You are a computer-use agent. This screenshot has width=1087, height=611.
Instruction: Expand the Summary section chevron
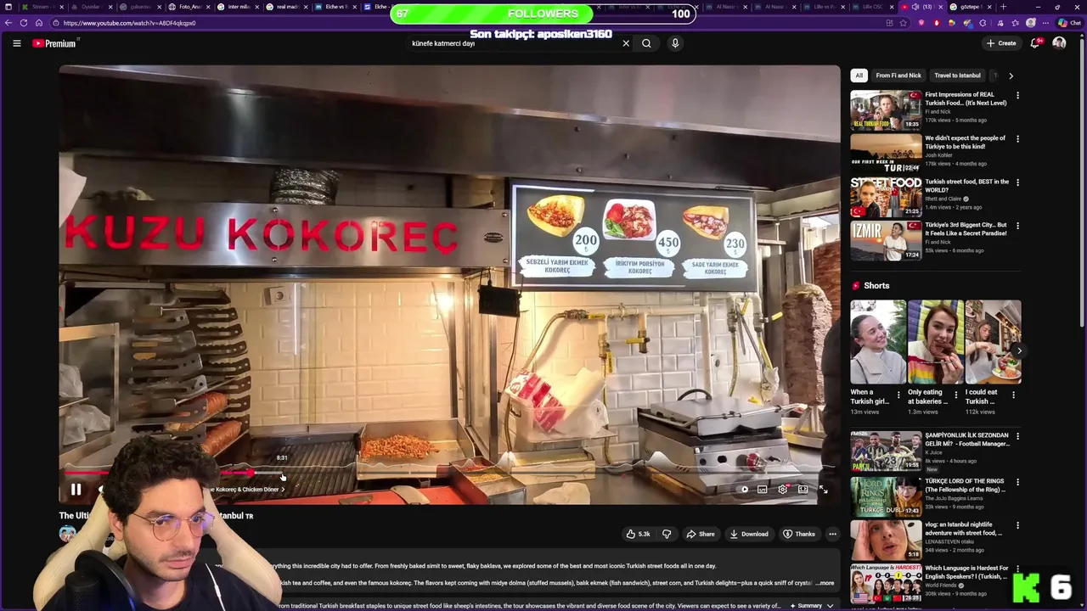[830, 606]
